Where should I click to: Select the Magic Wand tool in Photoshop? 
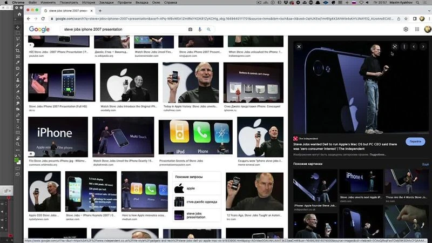18,45
